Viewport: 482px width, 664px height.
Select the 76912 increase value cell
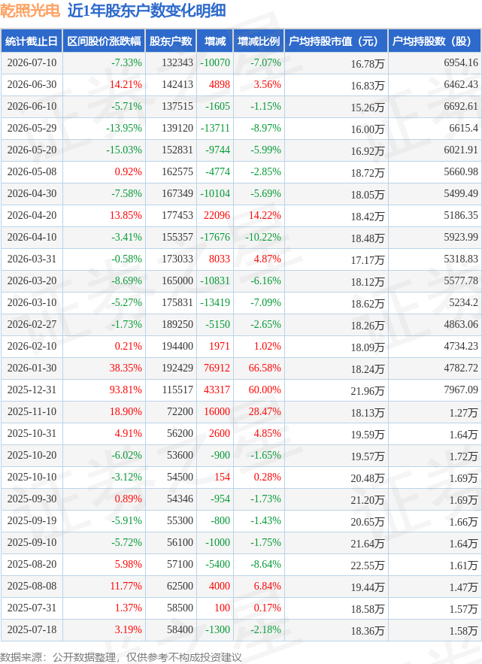click(215, 368)
